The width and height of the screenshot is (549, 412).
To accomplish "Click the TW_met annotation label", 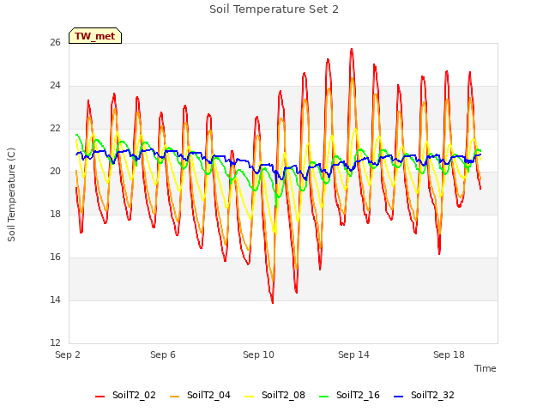I will coord(95,36).
